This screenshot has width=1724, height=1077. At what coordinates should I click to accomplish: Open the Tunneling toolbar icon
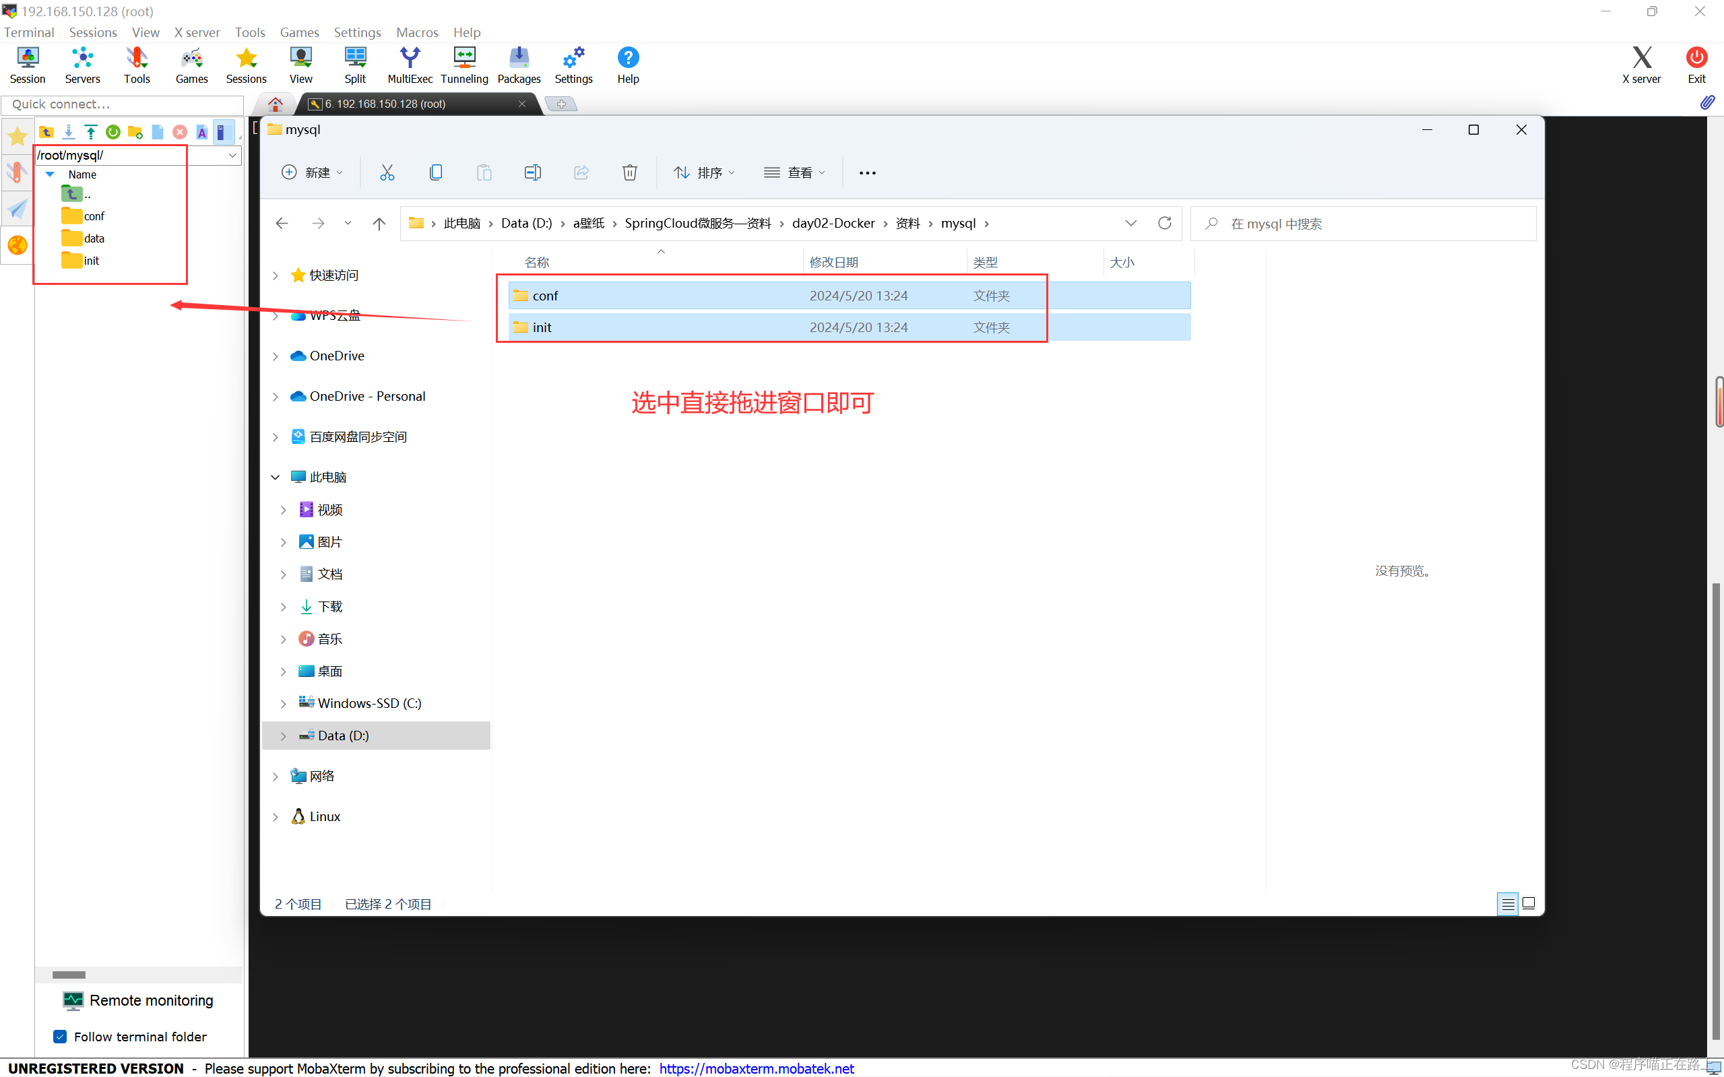point(464,65)
